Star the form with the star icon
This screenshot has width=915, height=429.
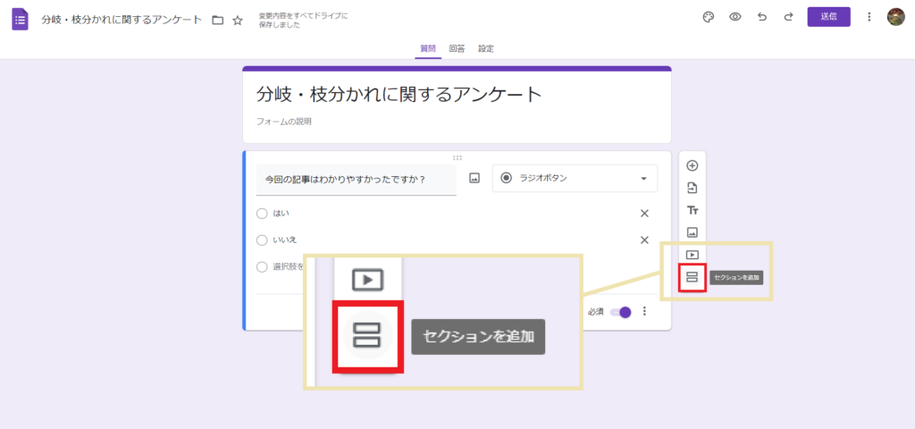coord(238,21)
